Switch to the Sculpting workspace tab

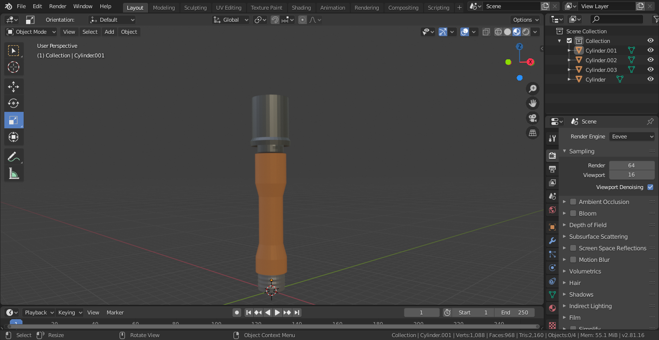(x=195, y=8)
